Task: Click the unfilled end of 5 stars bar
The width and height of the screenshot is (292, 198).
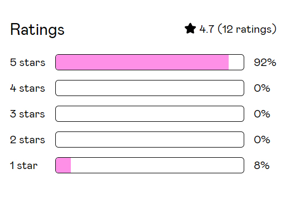Action: 236,62
